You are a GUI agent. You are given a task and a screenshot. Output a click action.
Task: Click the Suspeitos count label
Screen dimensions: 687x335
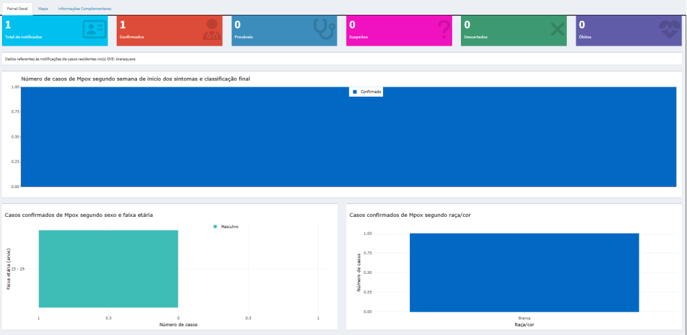[x=358, y=37]
